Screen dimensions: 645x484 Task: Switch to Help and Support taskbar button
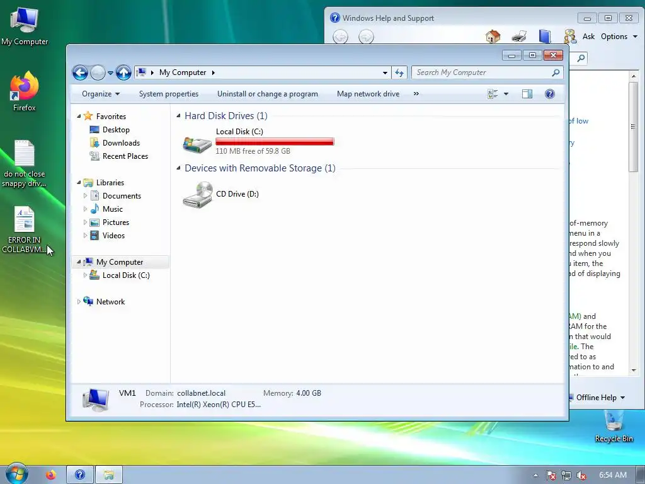[x=80, y=475]
